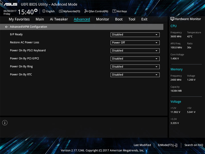
Task: Switch to the Boot tab
Action: tap(119, 19)
